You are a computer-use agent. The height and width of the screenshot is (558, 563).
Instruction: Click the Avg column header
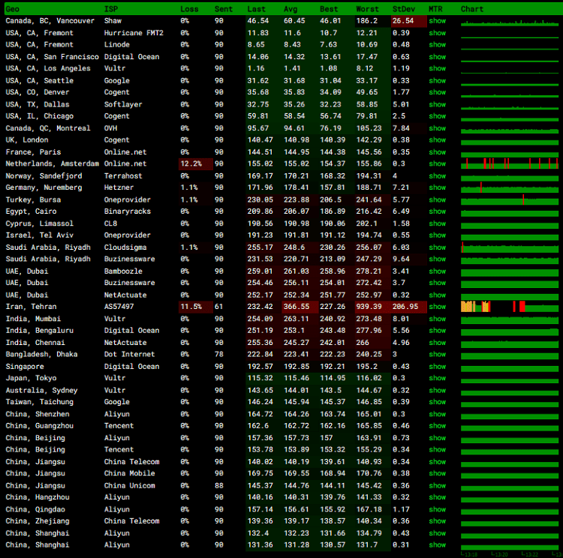tap(291, 9)
